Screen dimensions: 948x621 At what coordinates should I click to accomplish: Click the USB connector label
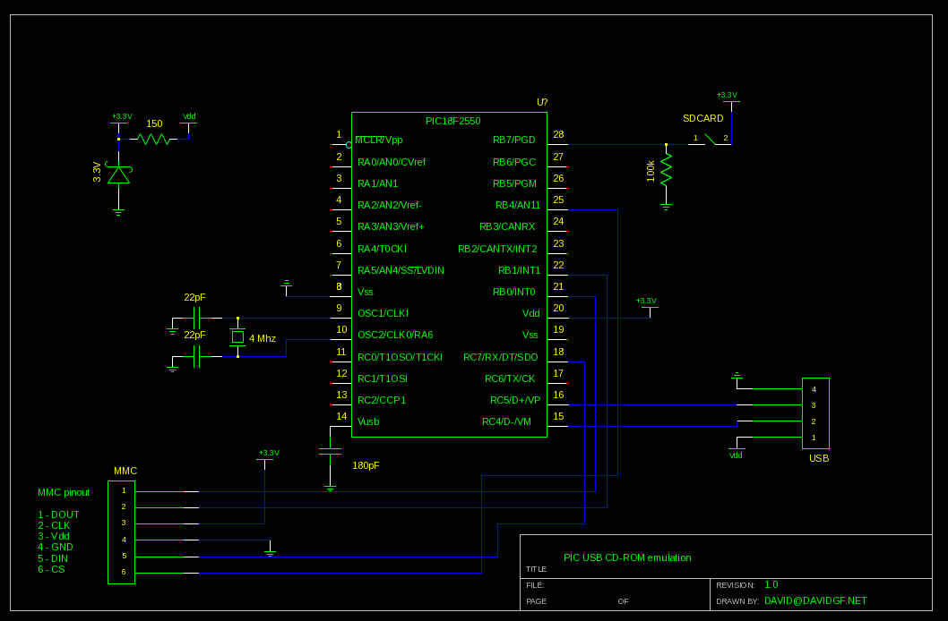pyautogui.click(x=819, y=459)
